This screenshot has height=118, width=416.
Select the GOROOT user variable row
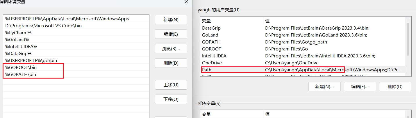[x=212, y=49]
